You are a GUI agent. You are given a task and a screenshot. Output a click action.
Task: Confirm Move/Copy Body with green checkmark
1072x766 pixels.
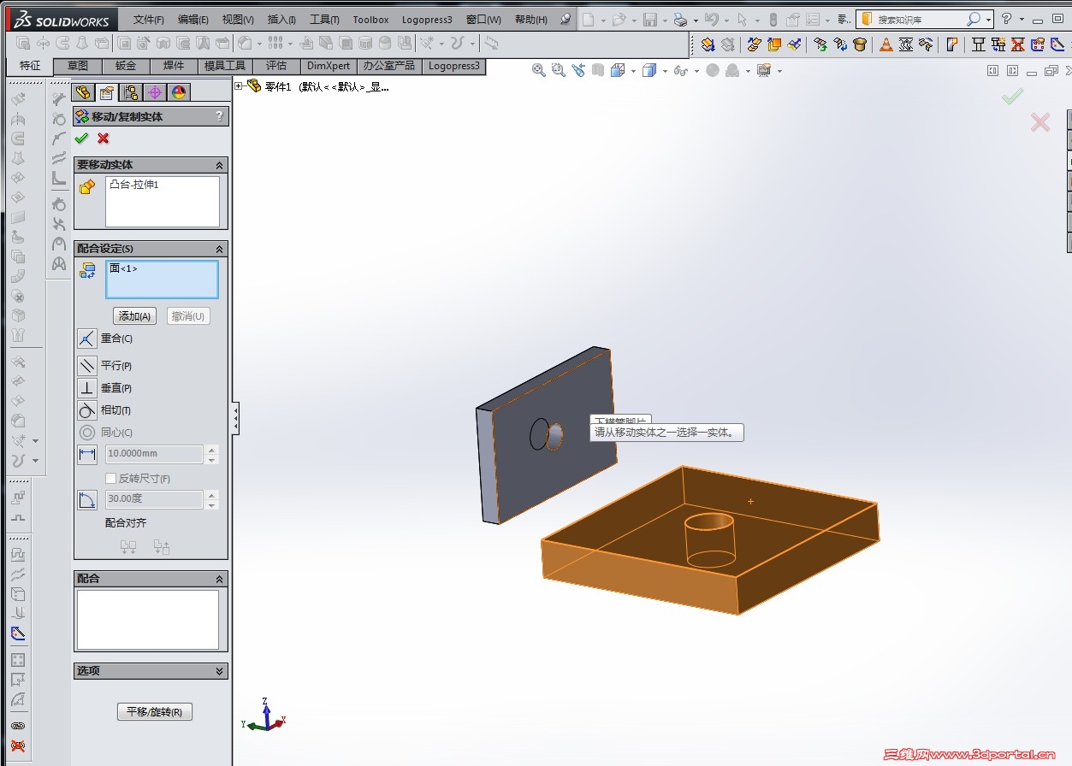click(x=81, y=138)
